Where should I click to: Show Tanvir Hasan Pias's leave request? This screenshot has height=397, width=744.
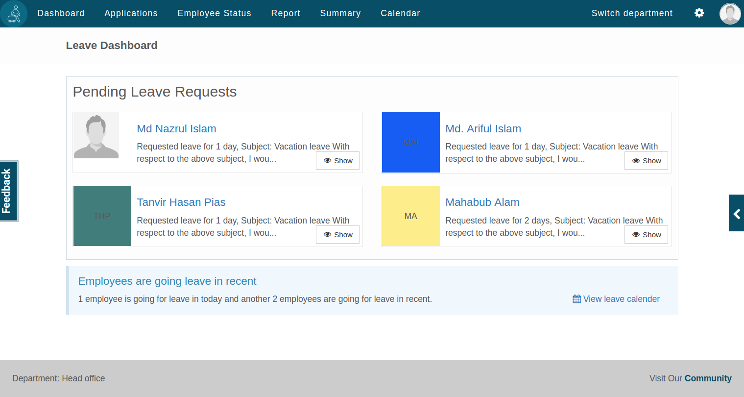337,235
